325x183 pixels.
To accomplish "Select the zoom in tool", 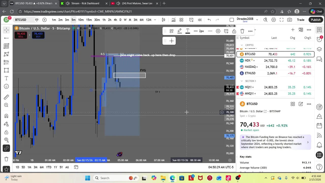I will tap(6, 105).
